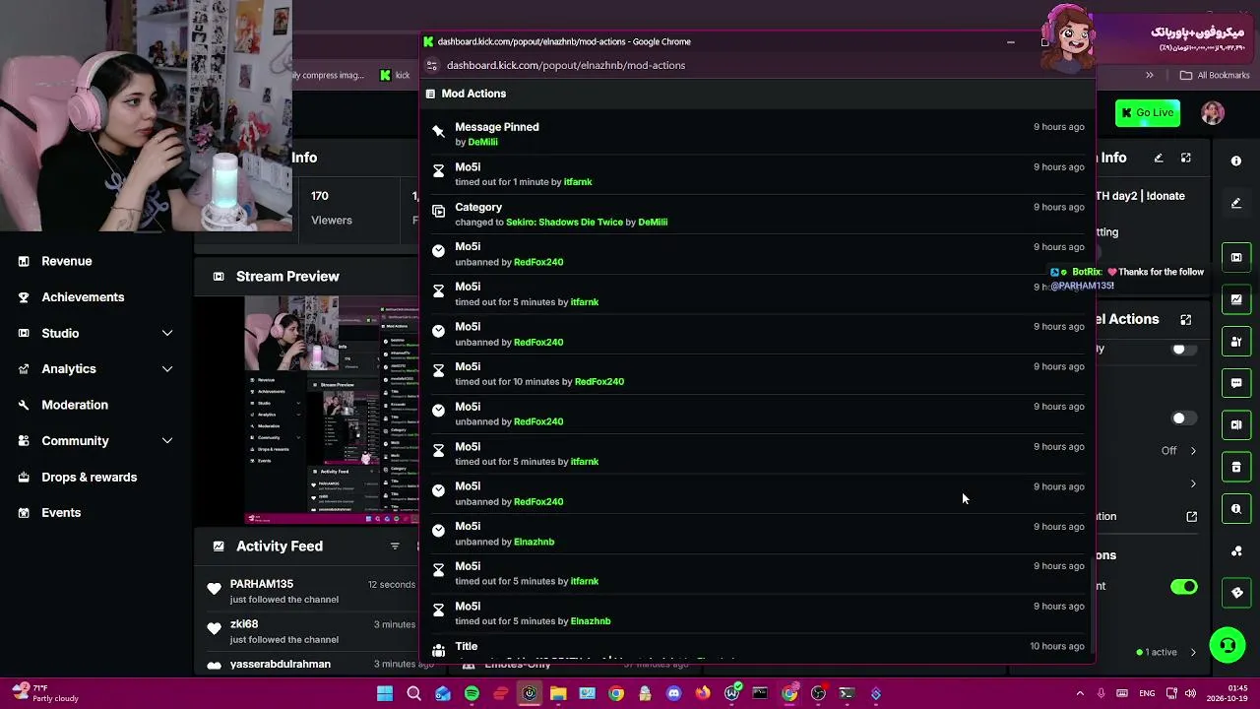The width and height of the screenshot is (1260, 709).
Task: Expand the '1 active' chevron
Action: click(x=1193, y=652)
